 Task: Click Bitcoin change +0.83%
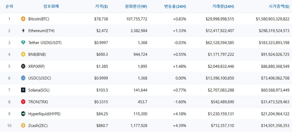pyautogui.click(x=180, y=19)
